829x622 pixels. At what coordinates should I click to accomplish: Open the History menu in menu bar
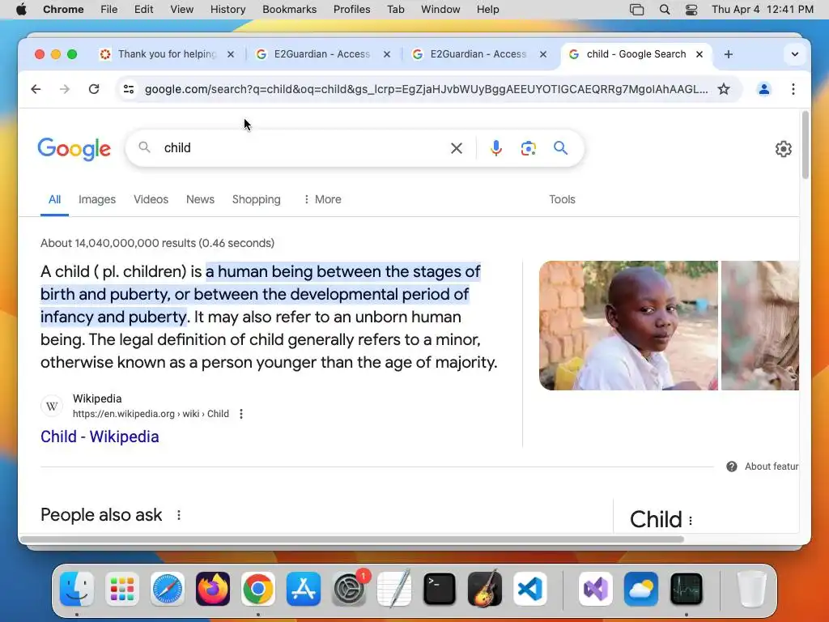point(227,10)
